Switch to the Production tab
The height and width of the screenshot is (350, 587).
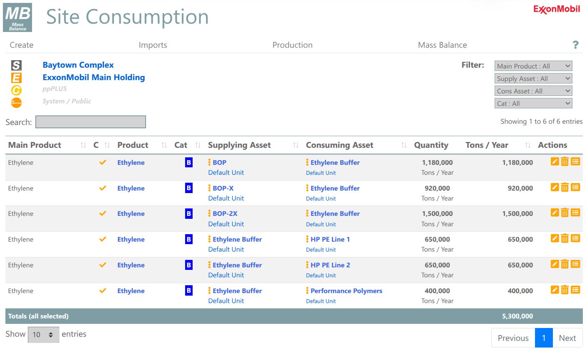(x=292, y=45)
